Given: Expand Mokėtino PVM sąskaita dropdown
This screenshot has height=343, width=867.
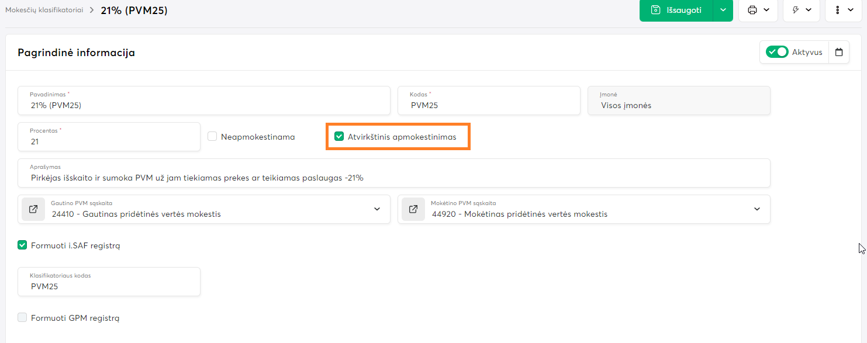Looking at the screenshot, I should tap(757, 209).
